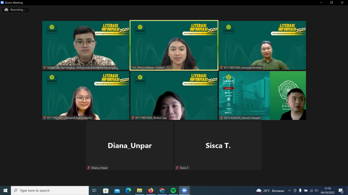The width and height of the screenshot is (348, 195).
Task: Click the Recording indicator button
Action: pyautogui.click(x=16, y=10)
